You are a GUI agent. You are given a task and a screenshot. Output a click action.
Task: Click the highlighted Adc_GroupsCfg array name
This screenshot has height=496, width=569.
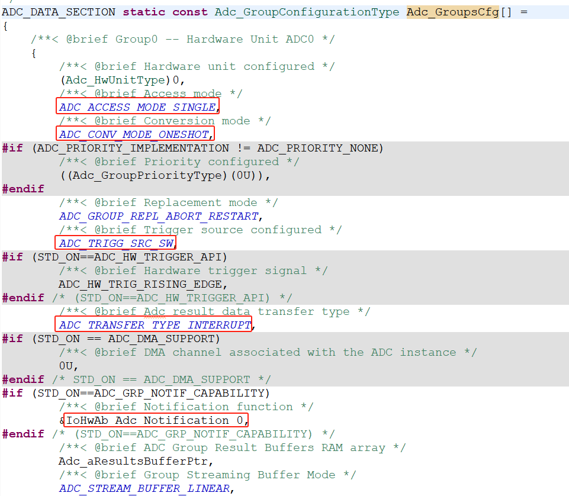(453, 12)
